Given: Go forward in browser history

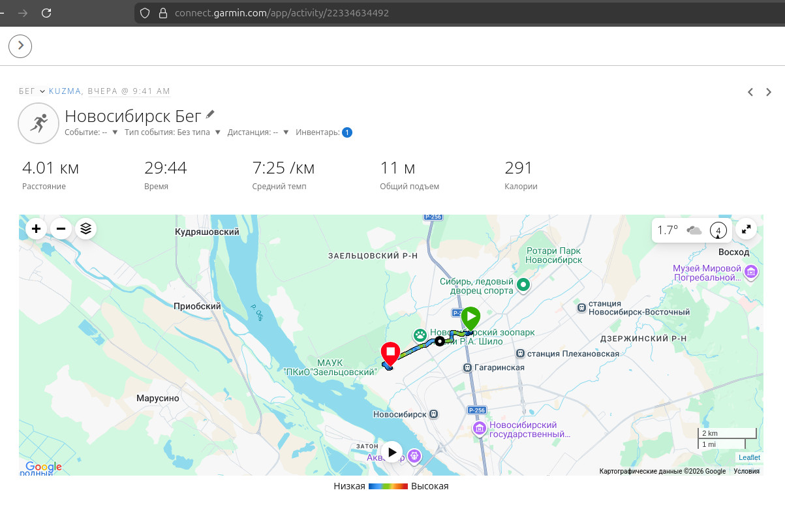Looking at the screenshot, I should 22,13.
